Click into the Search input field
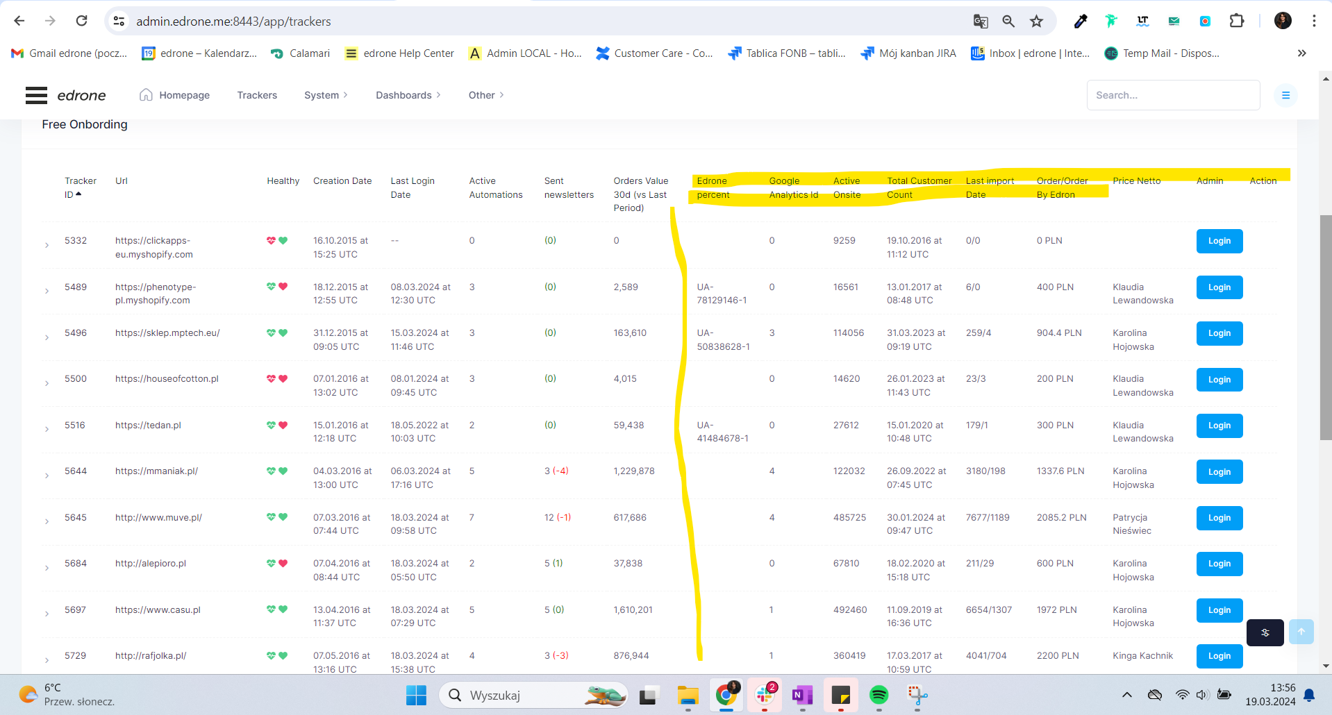Screen dimensions: 1332x715 click(1173, 95)
